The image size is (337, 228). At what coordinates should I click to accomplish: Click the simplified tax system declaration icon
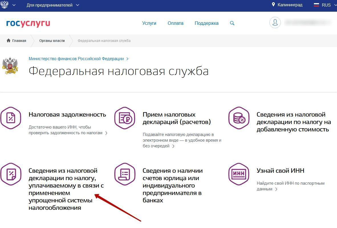(x=11, y=174)
